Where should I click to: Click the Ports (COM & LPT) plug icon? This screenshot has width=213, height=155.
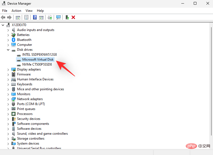[x=14, y=104]
